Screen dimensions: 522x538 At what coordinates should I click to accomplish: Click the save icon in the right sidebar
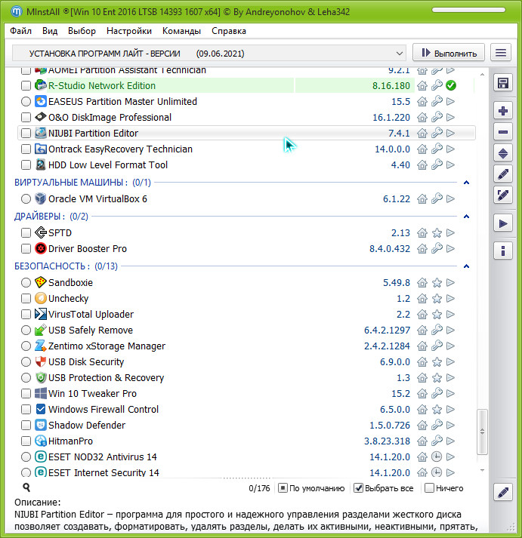tap(503, 82)
